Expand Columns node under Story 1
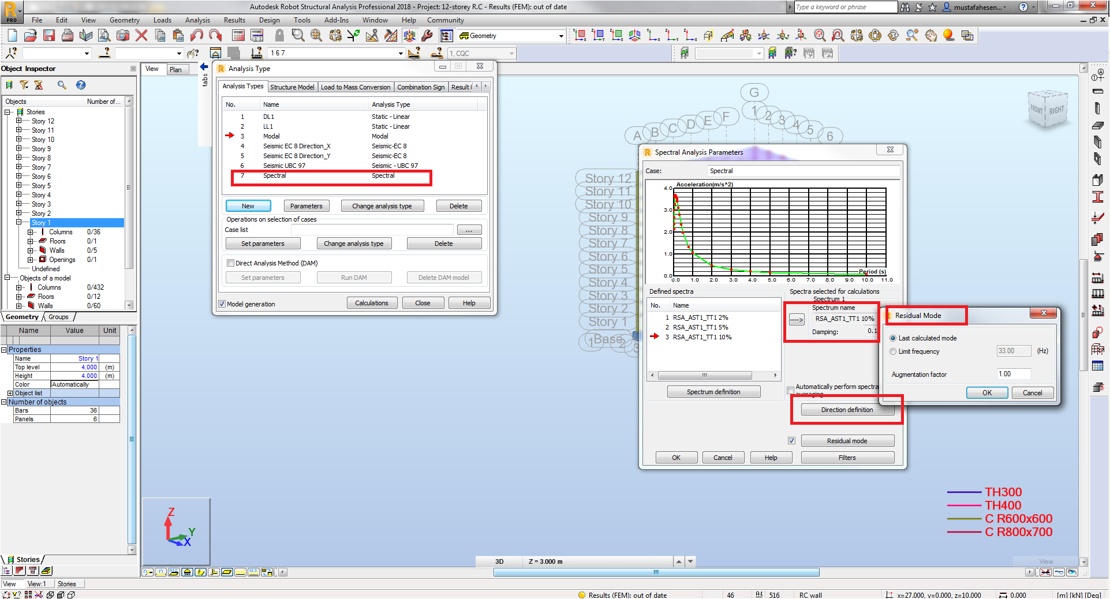The width and height of the screenshot is (1110, 599). (x=30, y=232)
